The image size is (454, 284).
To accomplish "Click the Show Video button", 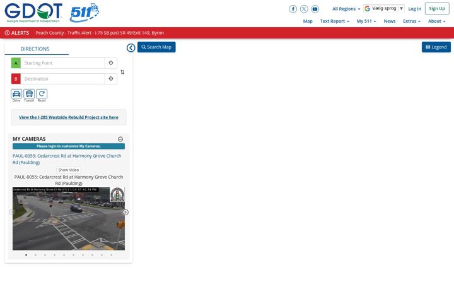I will [x=69, y=170].
